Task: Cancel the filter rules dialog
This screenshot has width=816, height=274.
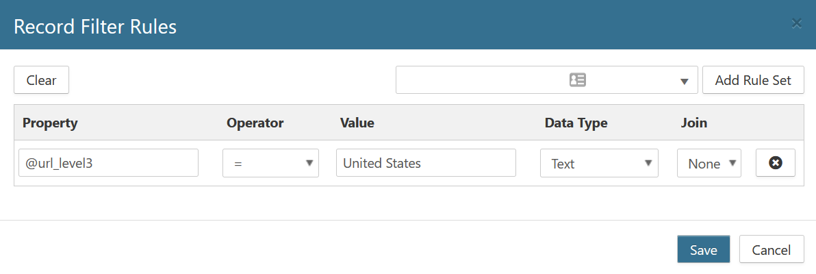Action: click(x=771, y=250)
